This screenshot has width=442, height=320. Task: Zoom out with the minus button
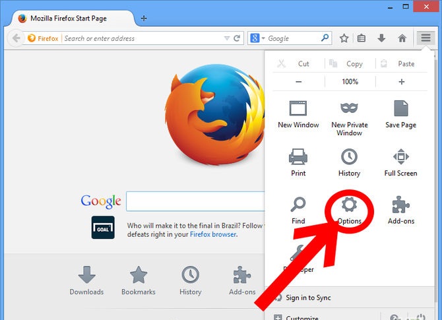coord(299,82)
